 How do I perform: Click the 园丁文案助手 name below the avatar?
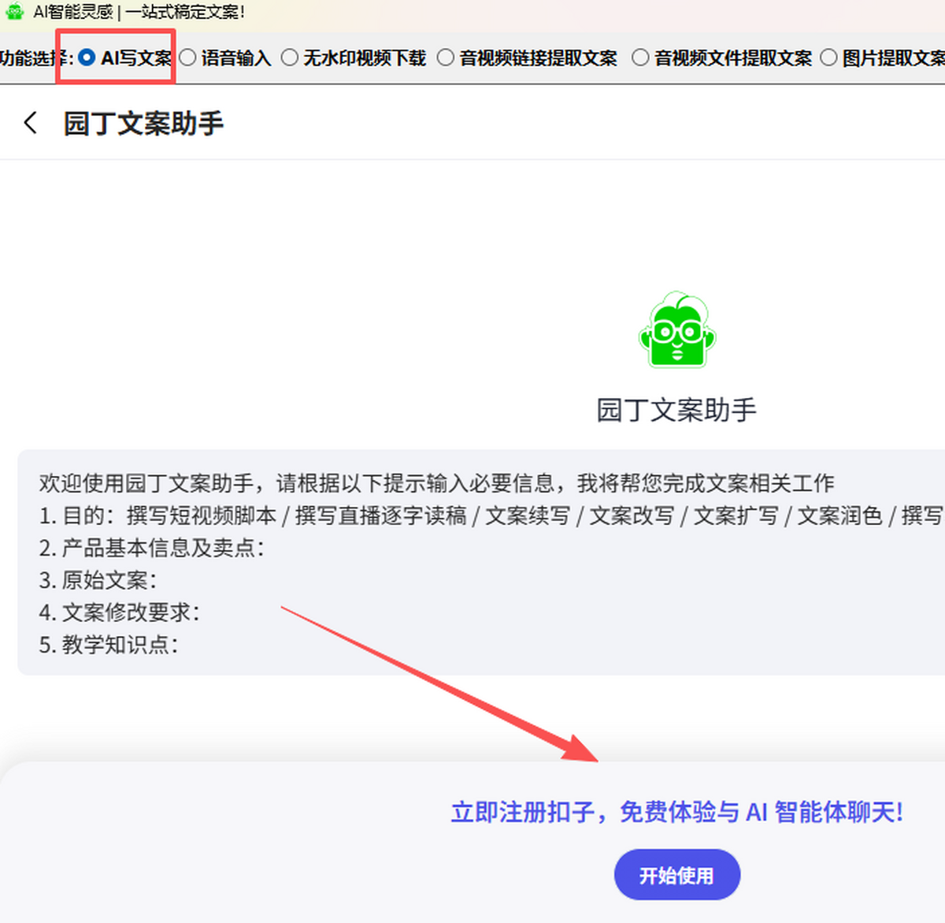pos(676,410)
